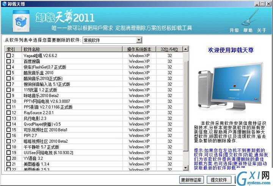273x186 pixels.
Task: Sort by the 索引 column header
Action: [x=13, y=49]
